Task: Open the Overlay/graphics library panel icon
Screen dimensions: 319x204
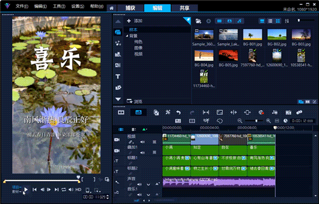Action: (118, 88)
